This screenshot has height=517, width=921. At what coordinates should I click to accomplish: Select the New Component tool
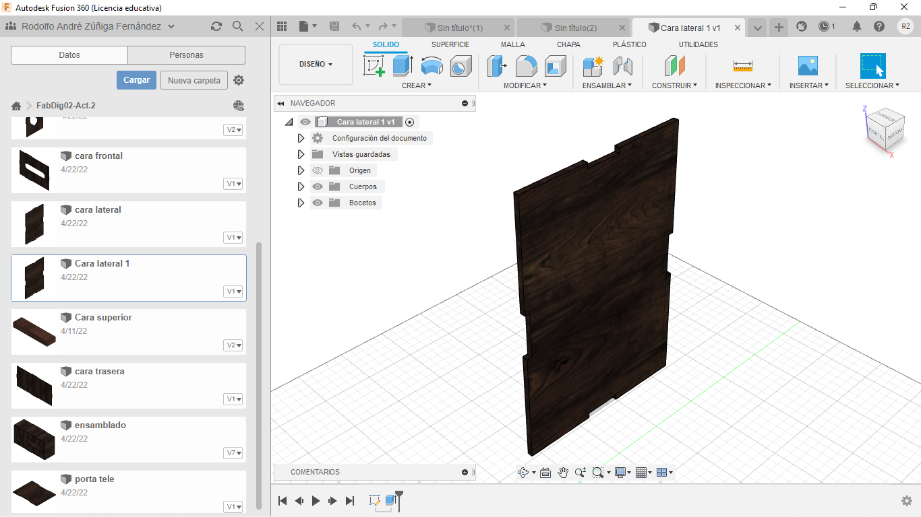(593, 66)
